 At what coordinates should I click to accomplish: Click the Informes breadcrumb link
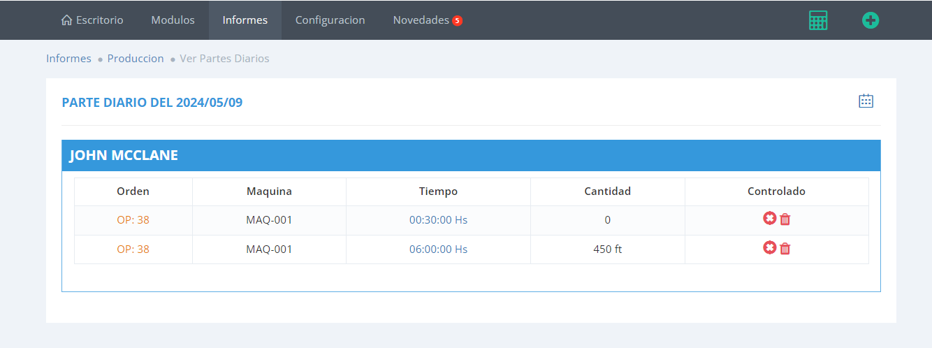point(68,59)
